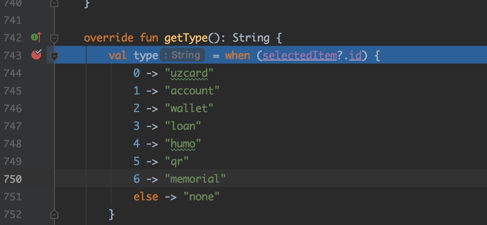Click the 'override' keyword

pos(108,38)
